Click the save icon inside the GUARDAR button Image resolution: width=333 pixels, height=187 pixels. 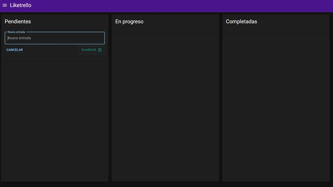(x=100, y=50)
